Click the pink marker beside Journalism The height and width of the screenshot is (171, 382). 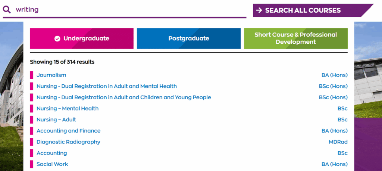click(x=32, y=75)
